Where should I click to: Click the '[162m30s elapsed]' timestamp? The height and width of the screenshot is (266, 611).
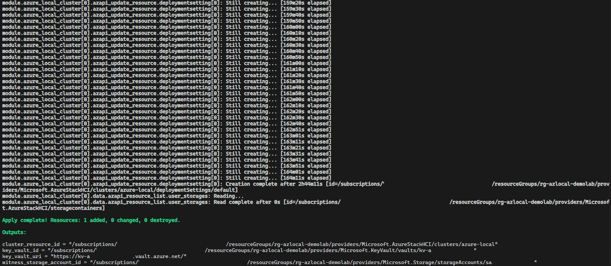(305, 117)
